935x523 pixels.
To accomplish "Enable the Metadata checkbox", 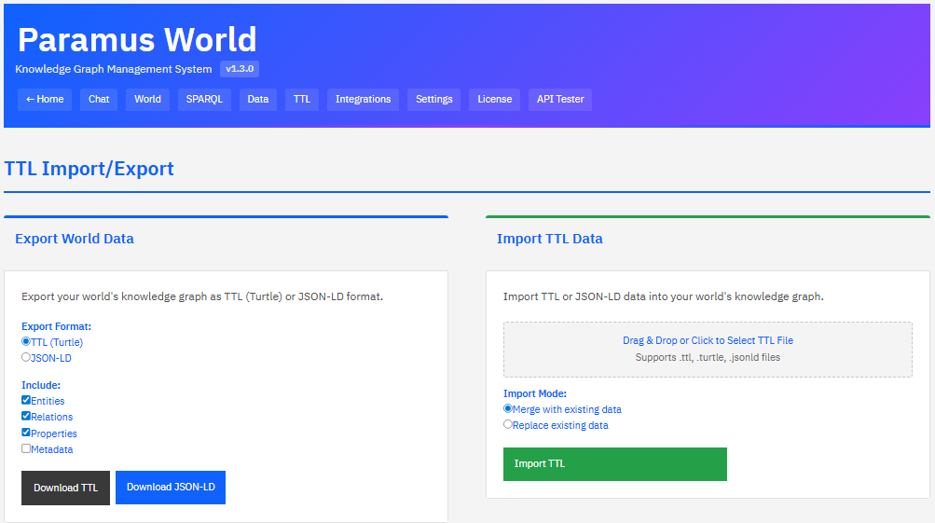I will point(26,448).
